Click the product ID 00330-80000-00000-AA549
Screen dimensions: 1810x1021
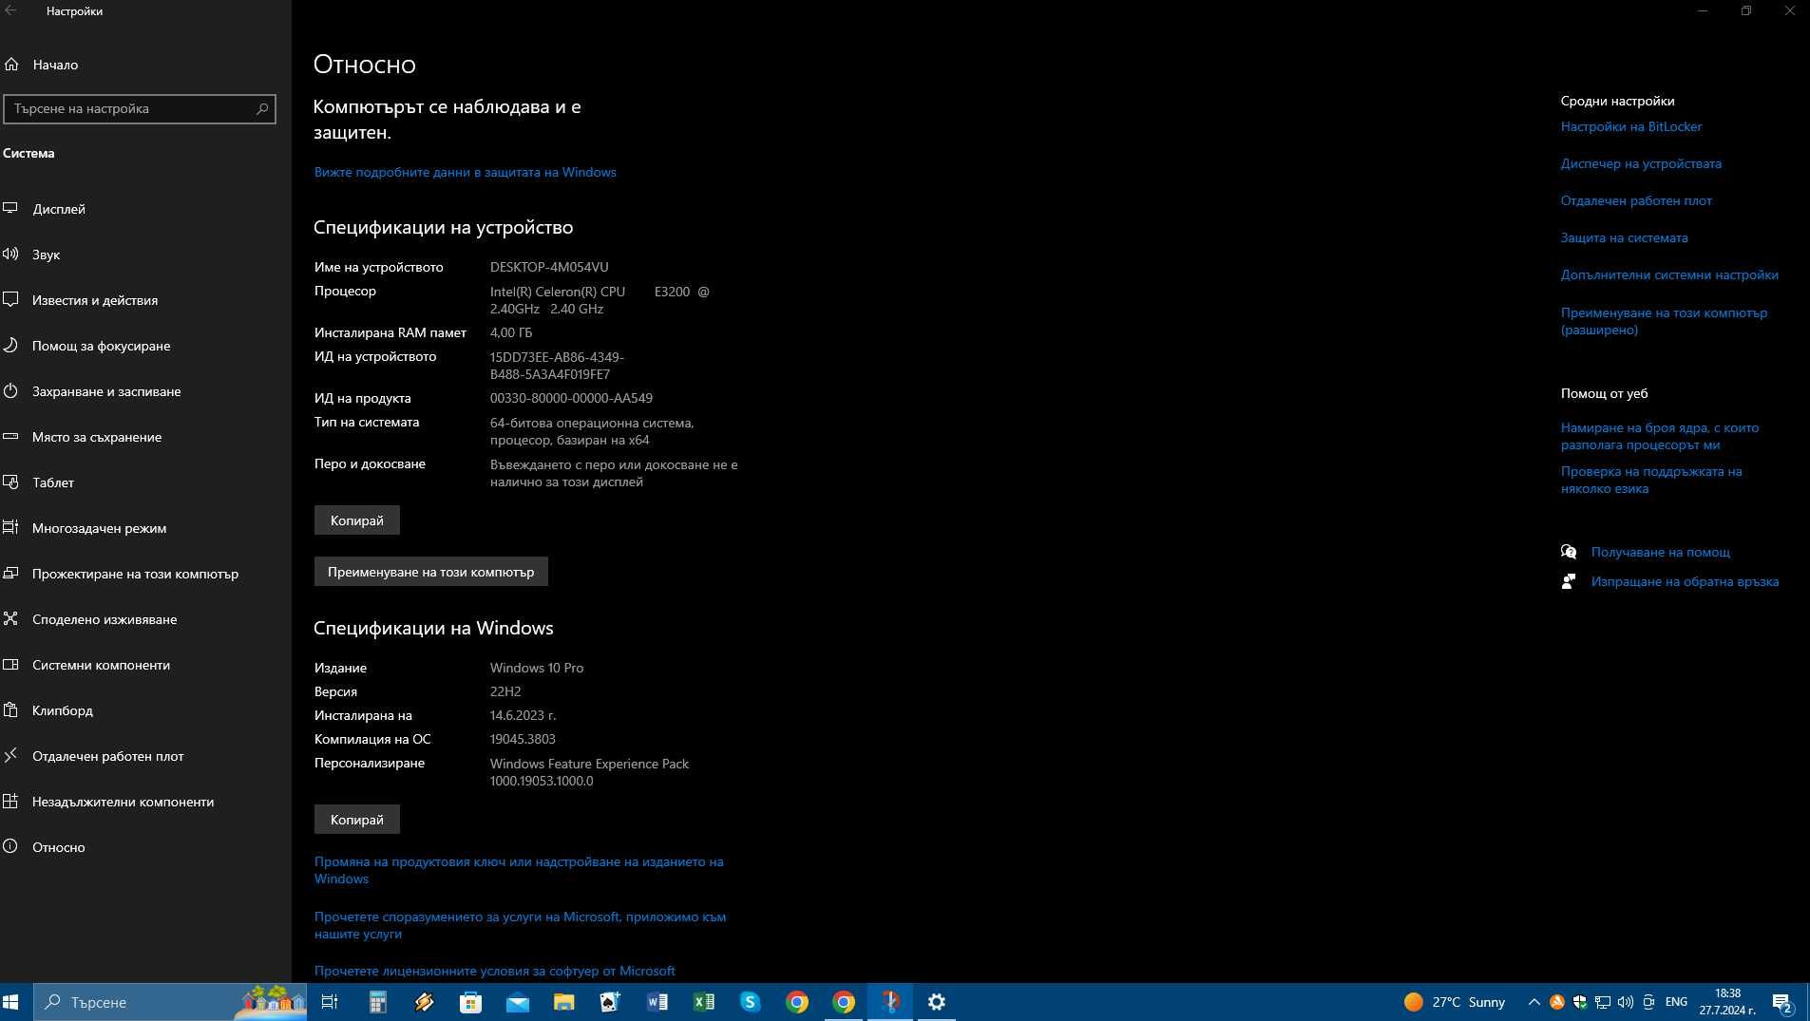571,398
